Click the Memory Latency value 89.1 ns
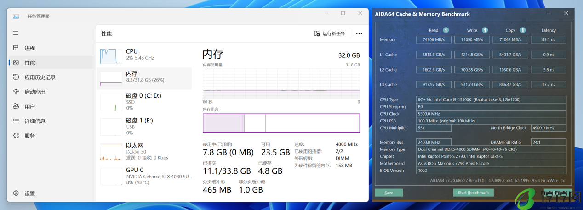The width and height of the screenshot is (583, 210). [549, 40]
